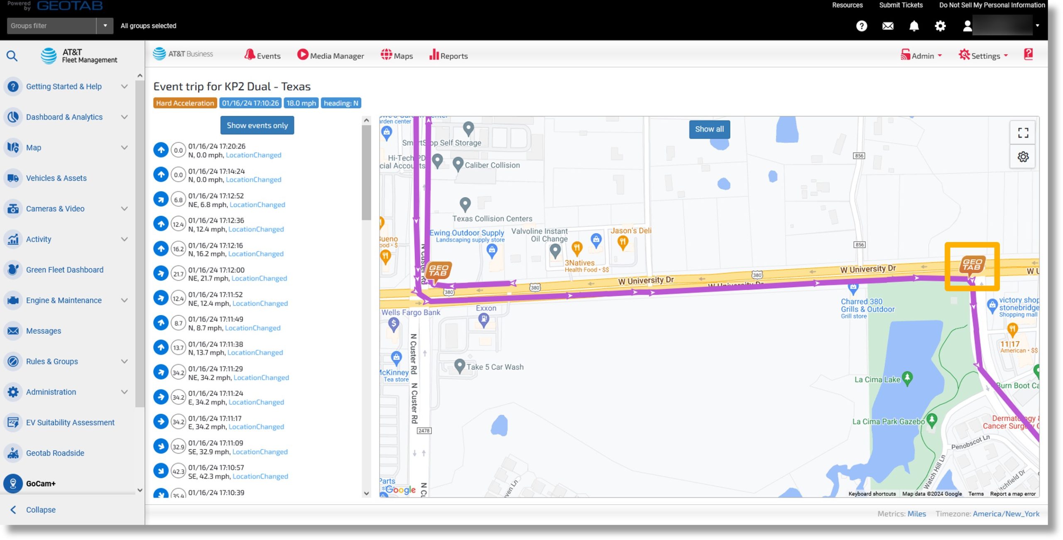
Task: Click the Groups filter input field
Action: click(51, 26)
